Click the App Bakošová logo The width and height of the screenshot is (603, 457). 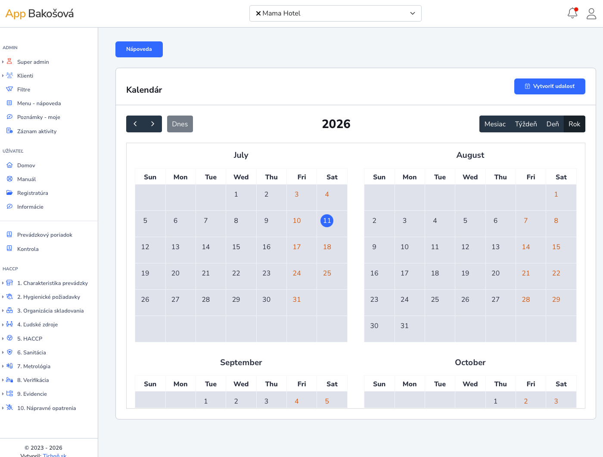pyautogui.click(x=40, y=14)
